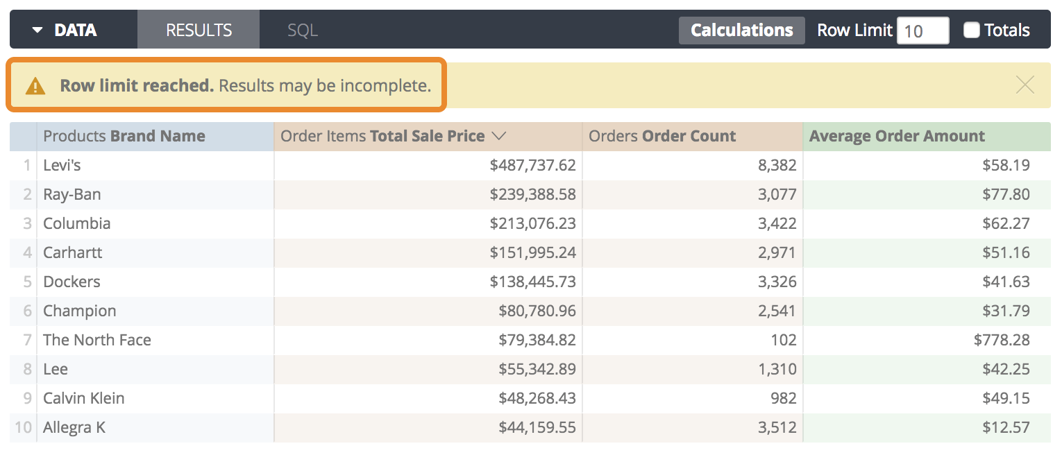Toggle the descending sort arrow on Total Sale Price
The width and height of the screenshot is (1062, 455).
pyautogui.click(x=498, y=136)
